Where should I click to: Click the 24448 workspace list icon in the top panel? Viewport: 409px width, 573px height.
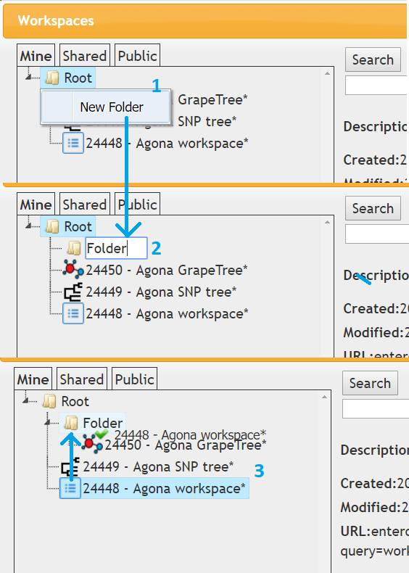coord(73,144)
